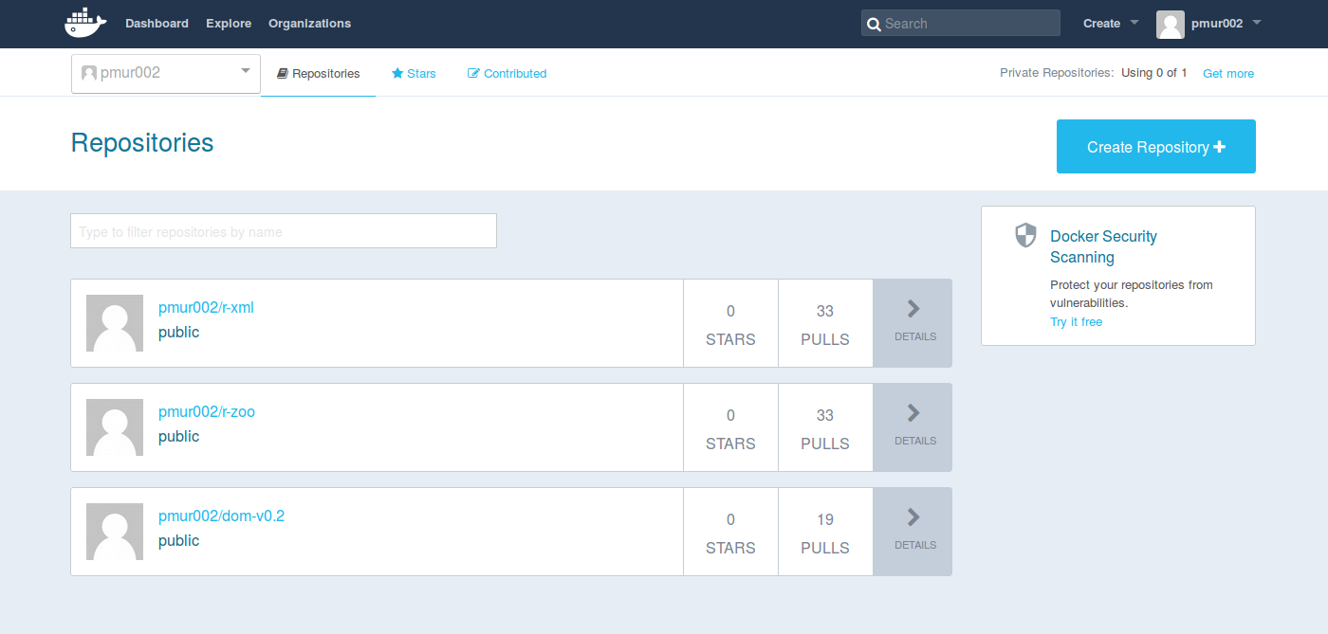Click the small user icon in namespace selector
This screenshot has height=634, width=1328.
[89, 73]
